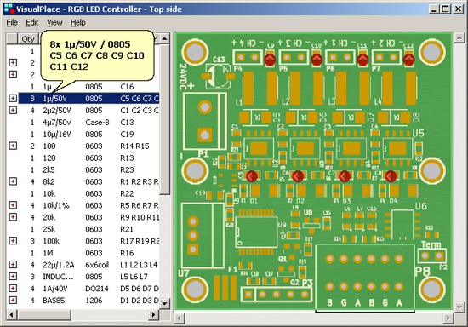This screenshot has height=327, width=468.
Task: Select the U9 chip on the board
Action: (256, 232)
